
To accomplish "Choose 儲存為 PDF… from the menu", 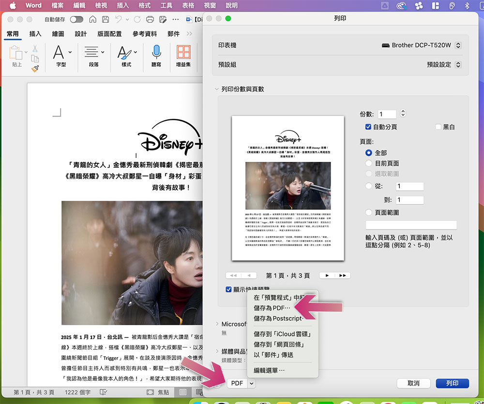I will [272, 308].
